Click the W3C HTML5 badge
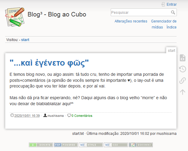 pyautogui.click(x=91, y=145)
